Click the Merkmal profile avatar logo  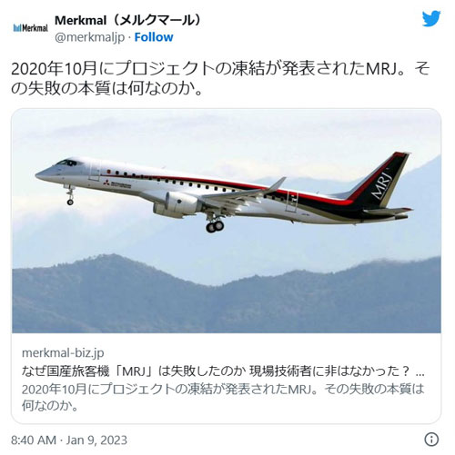click(x=31, y=28)
